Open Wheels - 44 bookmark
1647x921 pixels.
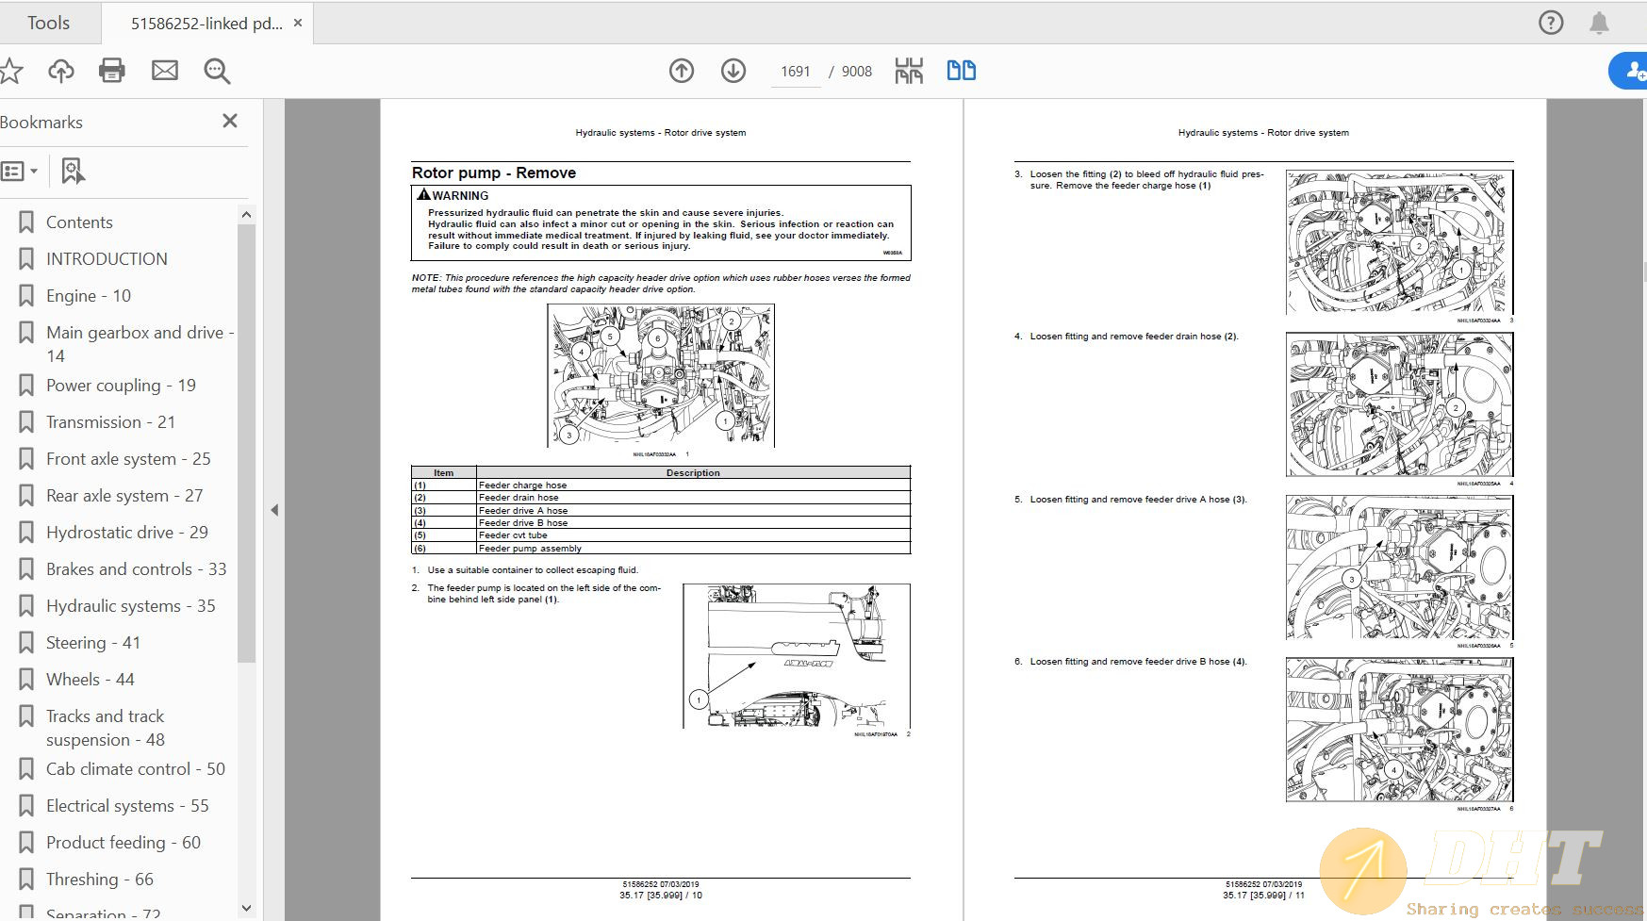pyautogui.click(x=91, y=680)
